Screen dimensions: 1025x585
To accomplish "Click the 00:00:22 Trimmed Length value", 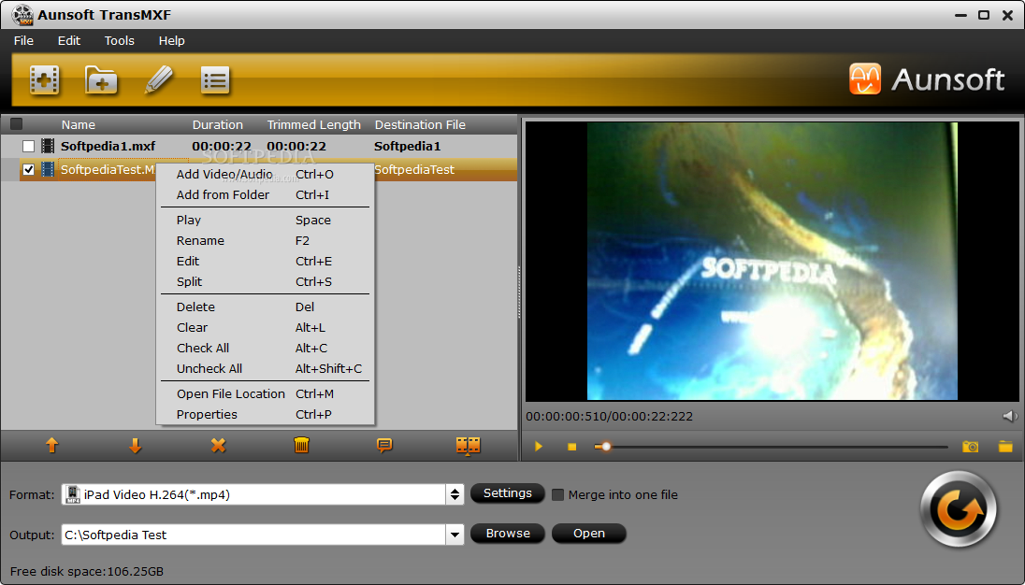I will click(x=296, y=146).
